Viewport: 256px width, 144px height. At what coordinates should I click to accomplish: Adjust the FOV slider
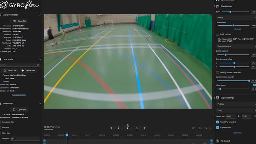[235, 12]
